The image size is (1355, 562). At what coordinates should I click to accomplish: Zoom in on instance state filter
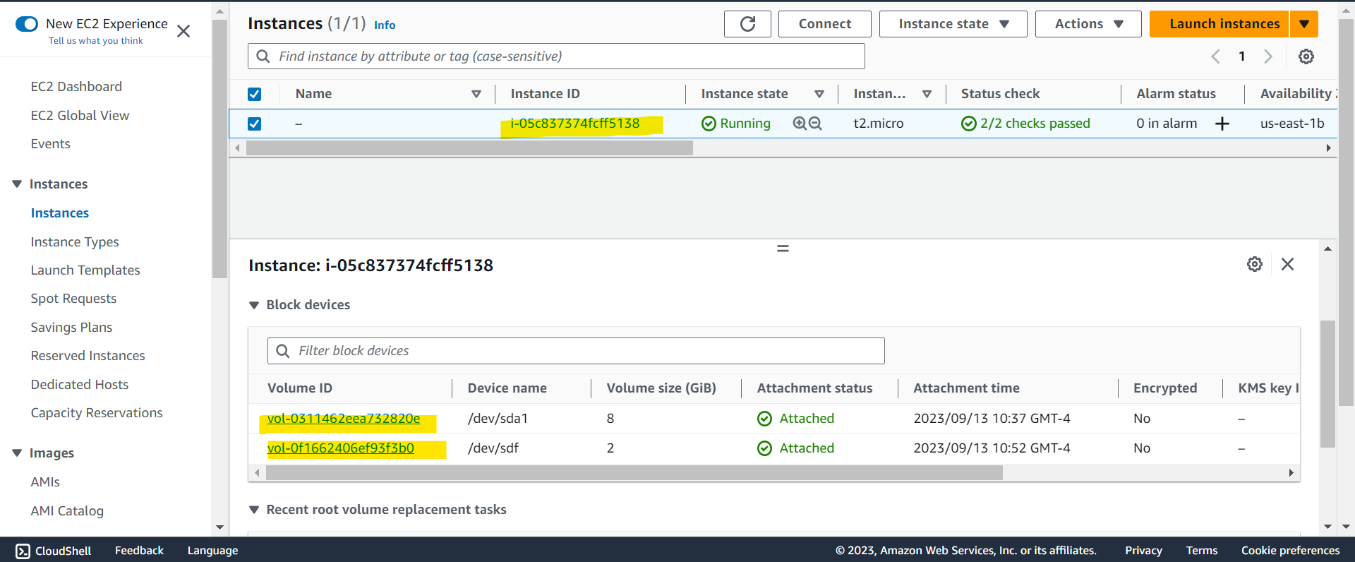[800, 124]
